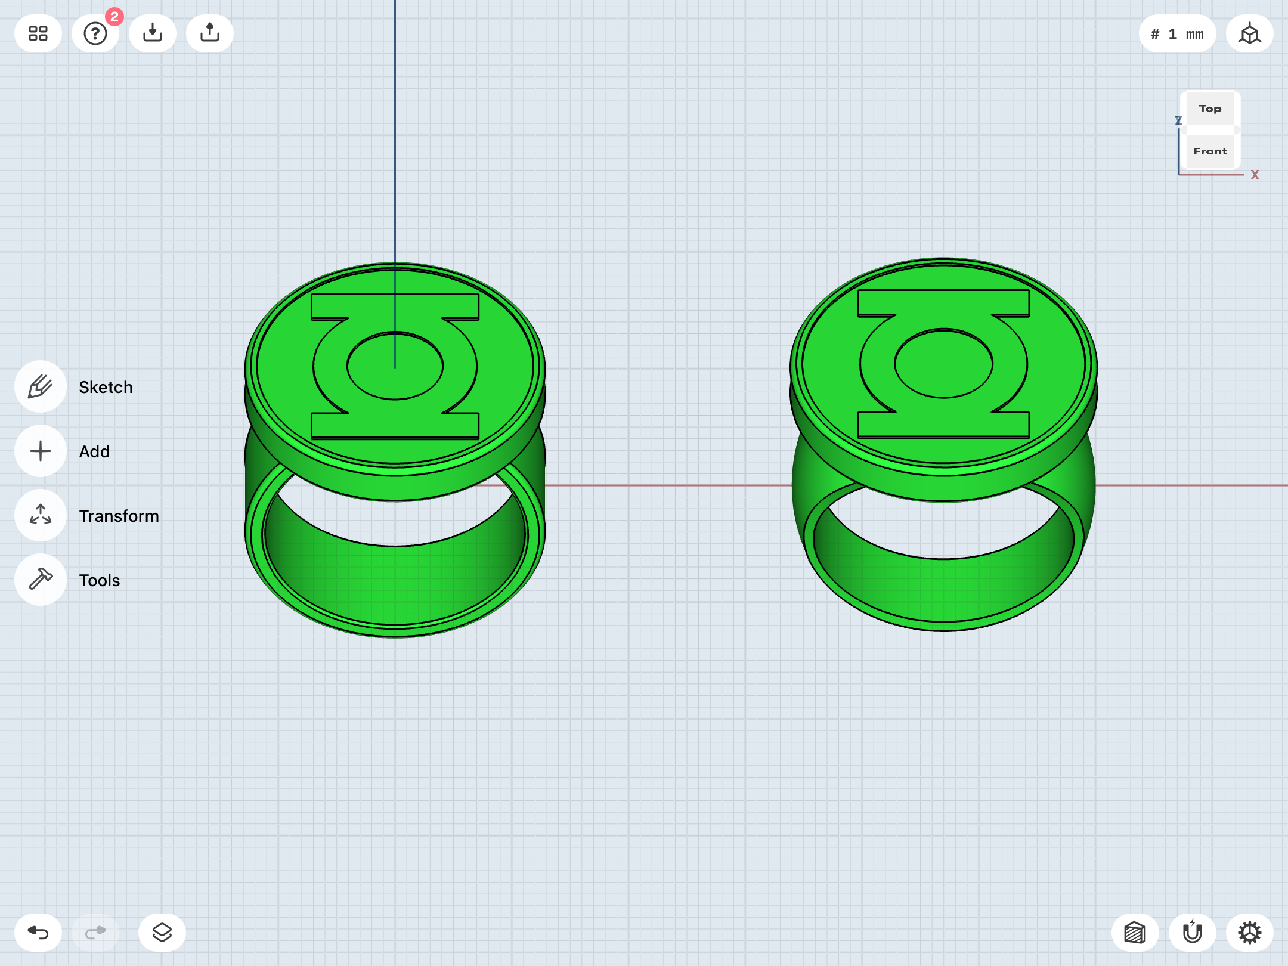Select the right green ring top face
Image resolution: width=1288 pixels, height=966 pixels.
click(944, 364)
